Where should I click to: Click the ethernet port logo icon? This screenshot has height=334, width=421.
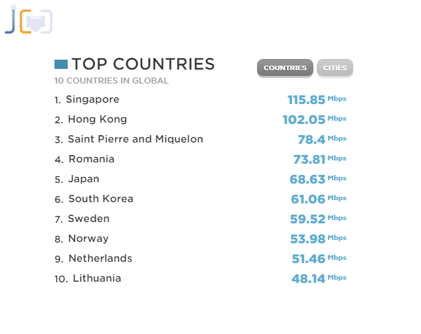pos(29,19)
